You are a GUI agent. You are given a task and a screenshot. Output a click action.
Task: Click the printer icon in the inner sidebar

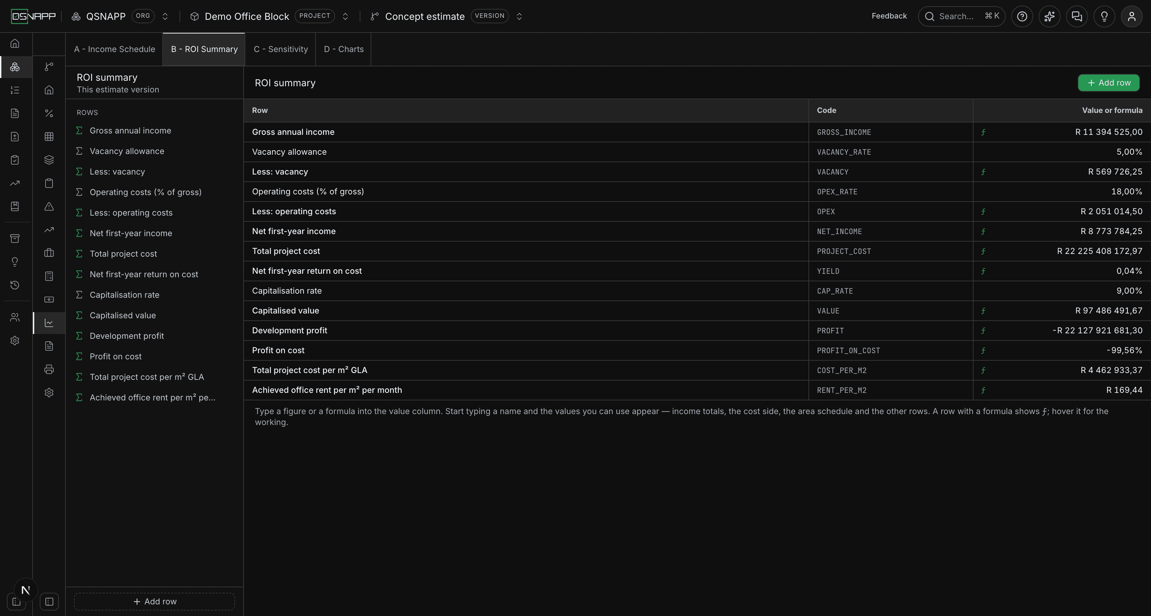49,369
